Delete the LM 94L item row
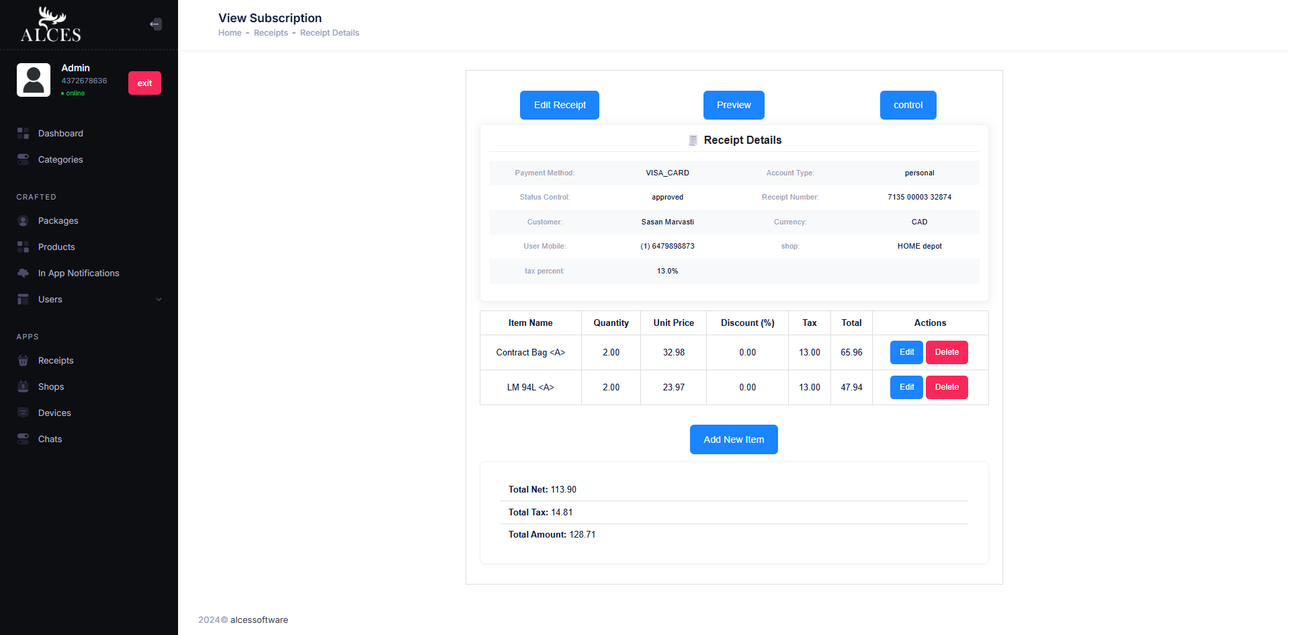Image resolution: width=1290 pixels, height=635 pixels. pos(947,388)
